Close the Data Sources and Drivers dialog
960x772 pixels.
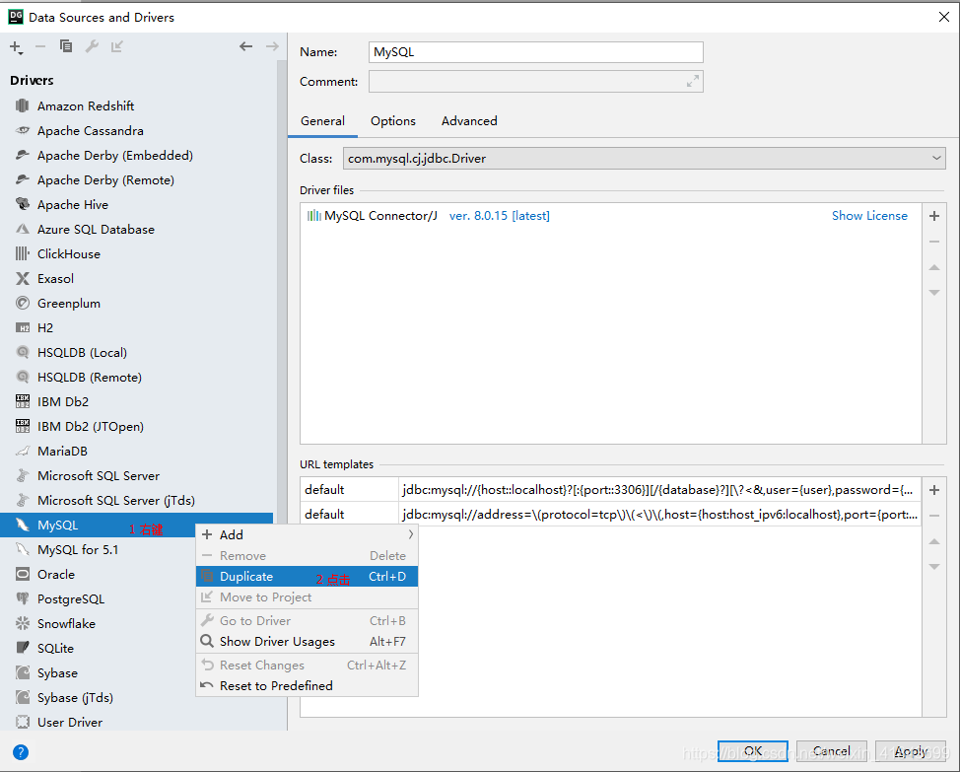pyautogui.click(x=944, y=17)
